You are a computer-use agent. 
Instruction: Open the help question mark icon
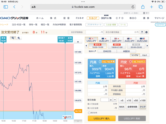coord(142,32)
